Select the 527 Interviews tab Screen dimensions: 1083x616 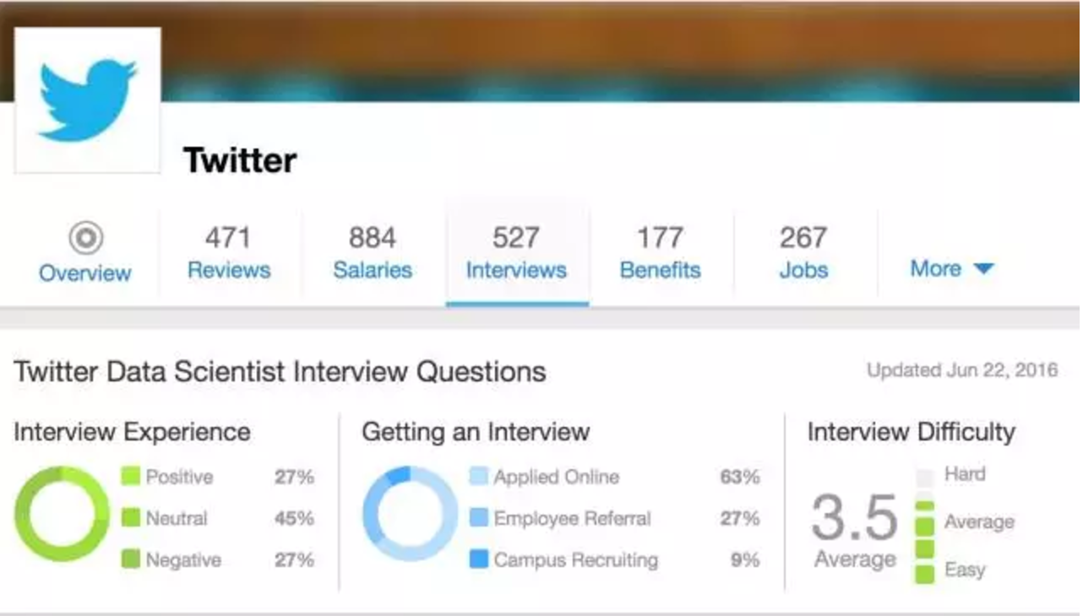coord(516,253)
